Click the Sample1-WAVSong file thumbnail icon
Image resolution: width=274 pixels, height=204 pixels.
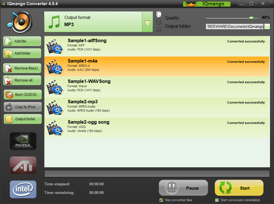[55, 88]
